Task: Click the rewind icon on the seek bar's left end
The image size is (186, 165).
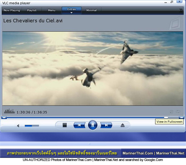Action: [x=4, y=118]
